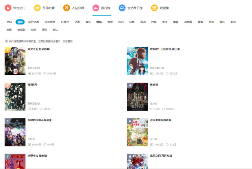
Task: Click the 综合热门 flame icon
Action: tap(8, 7)
